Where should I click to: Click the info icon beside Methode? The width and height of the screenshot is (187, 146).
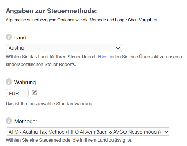(x=9, y=121)
